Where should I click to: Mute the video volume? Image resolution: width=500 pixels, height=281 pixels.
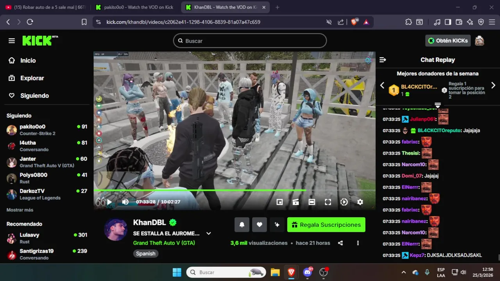pos(125,202)
